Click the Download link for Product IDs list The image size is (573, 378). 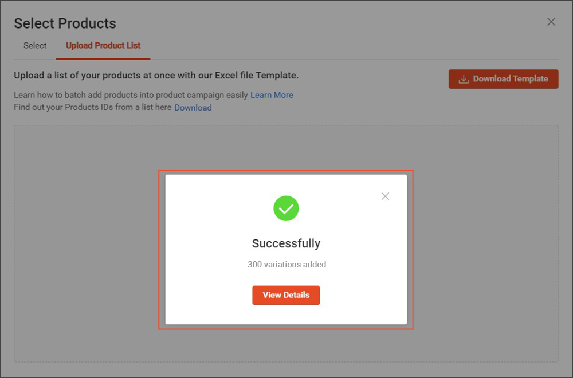[x=193, y=107]
